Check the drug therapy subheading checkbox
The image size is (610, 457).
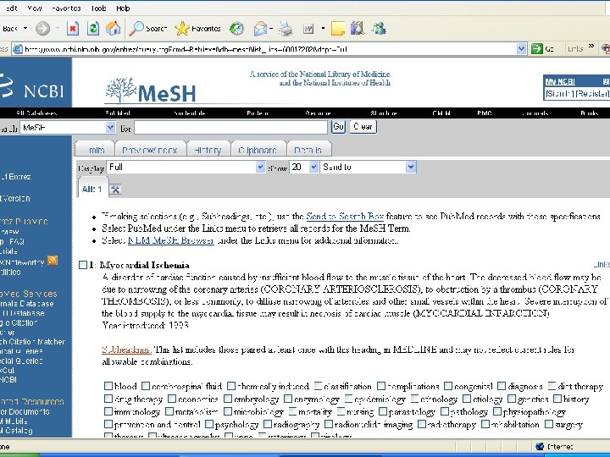(108, 399)
